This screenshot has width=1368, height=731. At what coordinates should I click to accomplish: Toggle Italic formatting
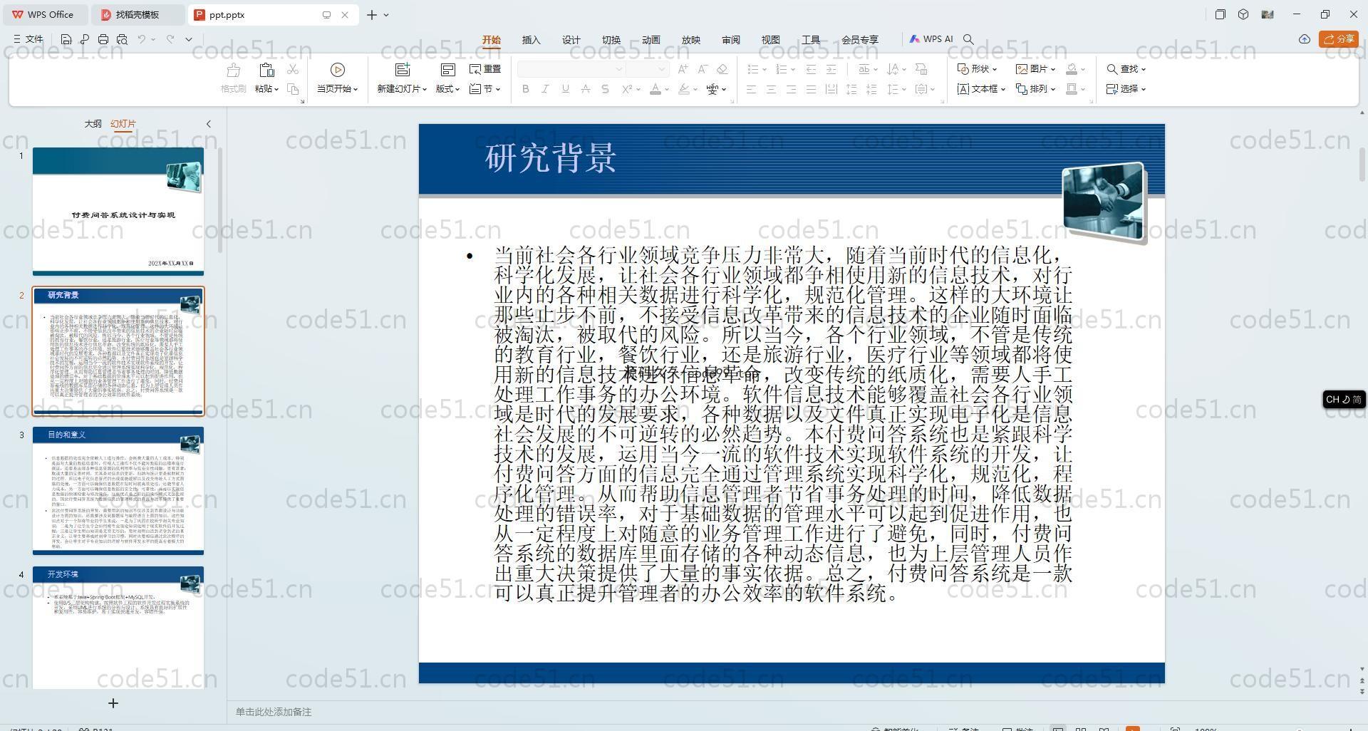545,89
